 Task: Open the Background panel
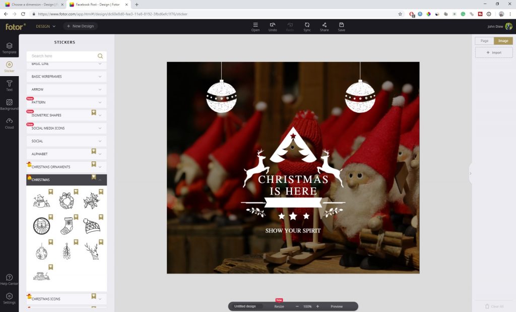pyautogui.click(x=9, y=104)
